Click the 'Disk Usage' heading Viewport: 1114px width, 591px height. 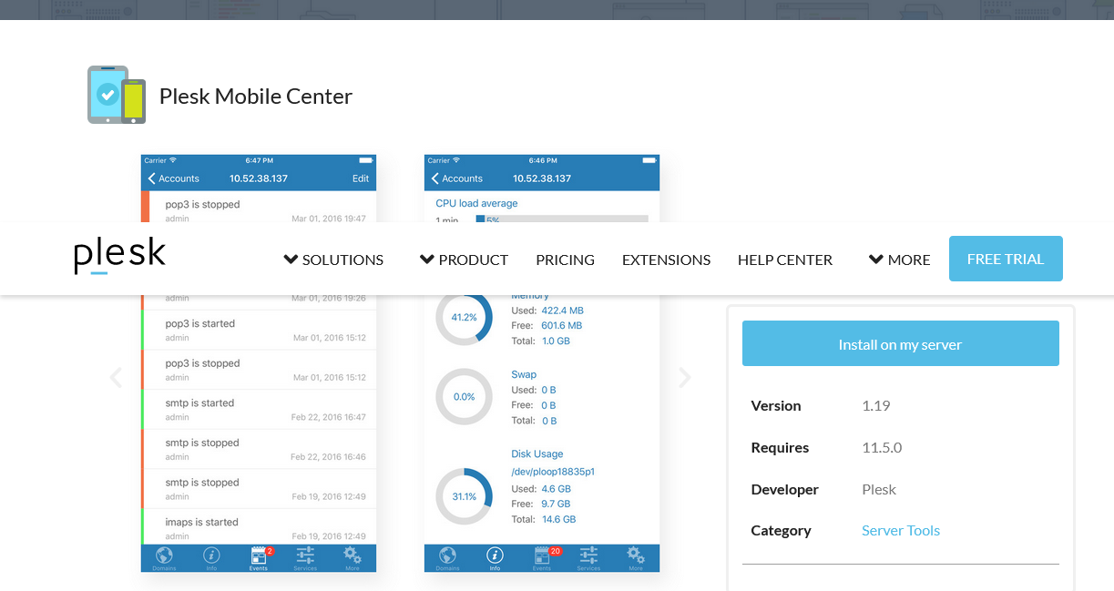click(x=537, y=453)
